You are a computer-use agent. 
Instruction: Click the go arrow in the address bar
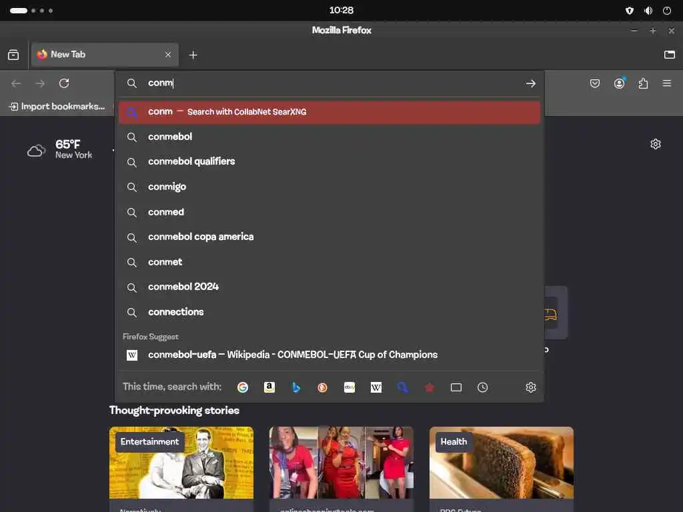pos(530,83)
